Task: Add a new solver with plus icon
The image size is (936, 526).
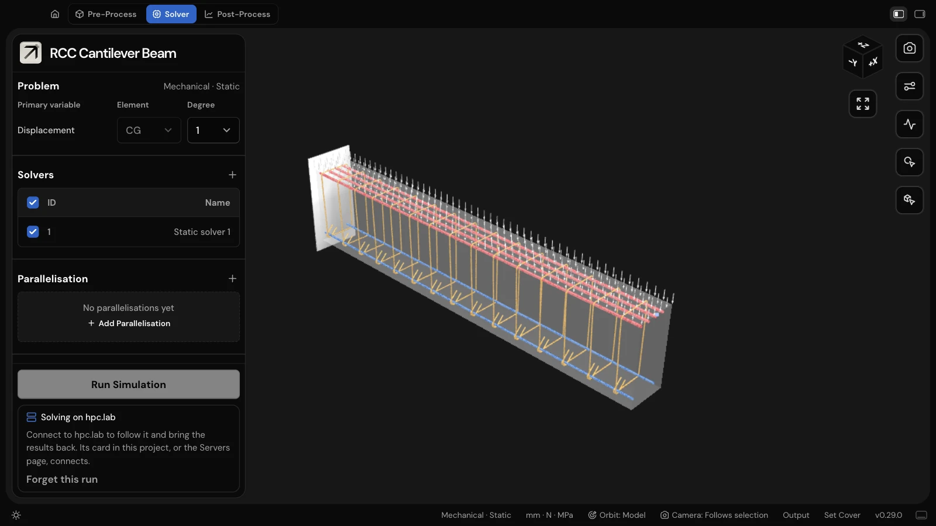Action: coord(232,175)
